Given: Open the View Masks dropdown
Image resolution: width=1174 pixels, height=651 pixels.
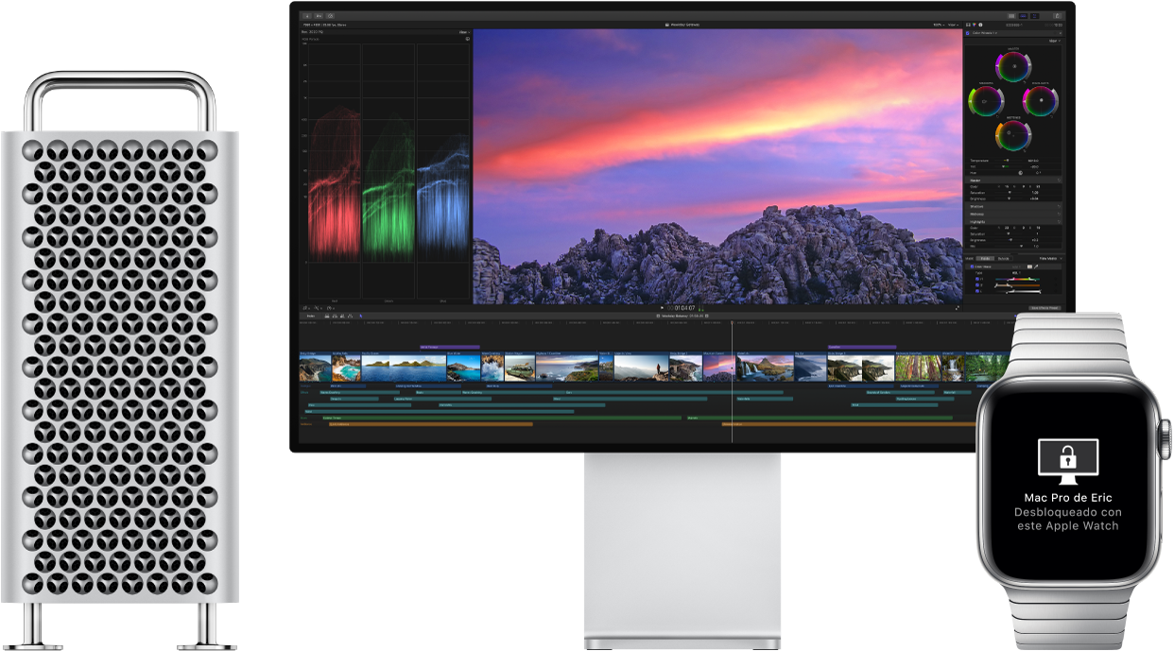Looking at the screenshot, I should 1048,258.
